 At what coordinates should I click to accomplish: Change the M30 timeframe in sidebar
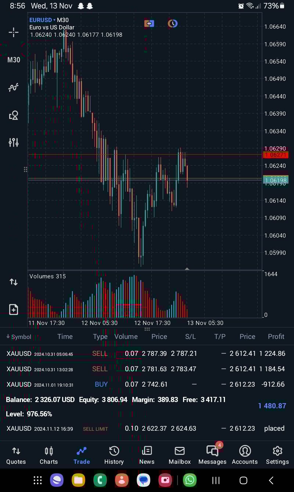coord(14,60)
